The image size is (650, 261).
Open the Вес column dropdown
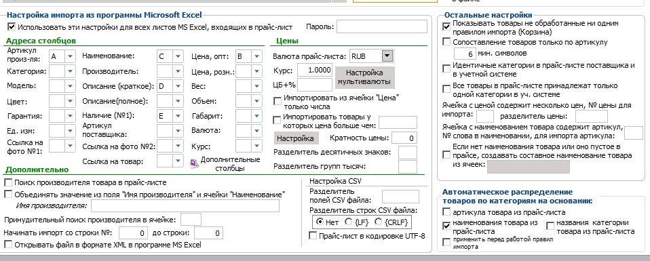click(x=256, y=86)
